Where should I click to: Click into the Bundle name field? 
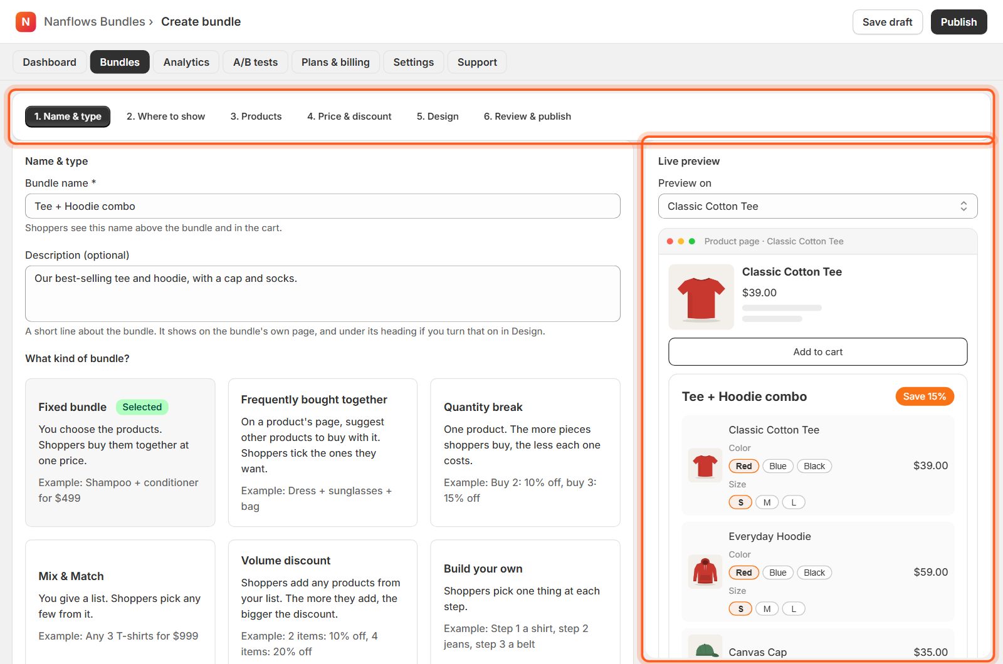[x=323, y=206]
